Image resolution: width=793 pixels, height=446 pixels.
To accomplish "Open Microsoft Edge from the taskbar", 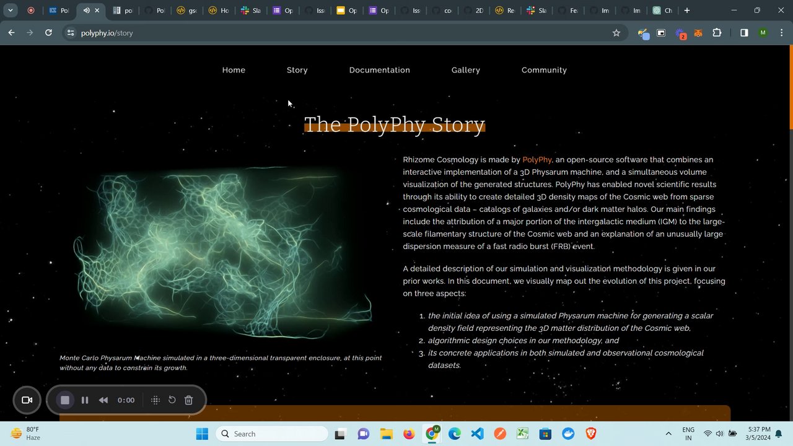I will 455,434.
